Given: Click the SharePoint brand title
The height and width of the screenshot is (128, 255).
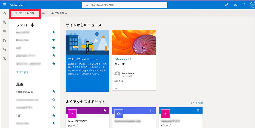Looking at the screenshot, I should (18, 5).
